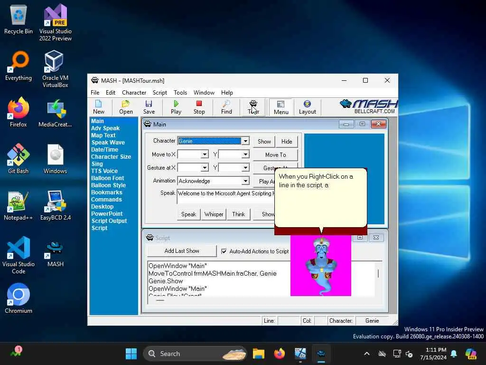Click the Layout toolbar icon
This screenshot has height=365, width=486.
click(307, 107)
